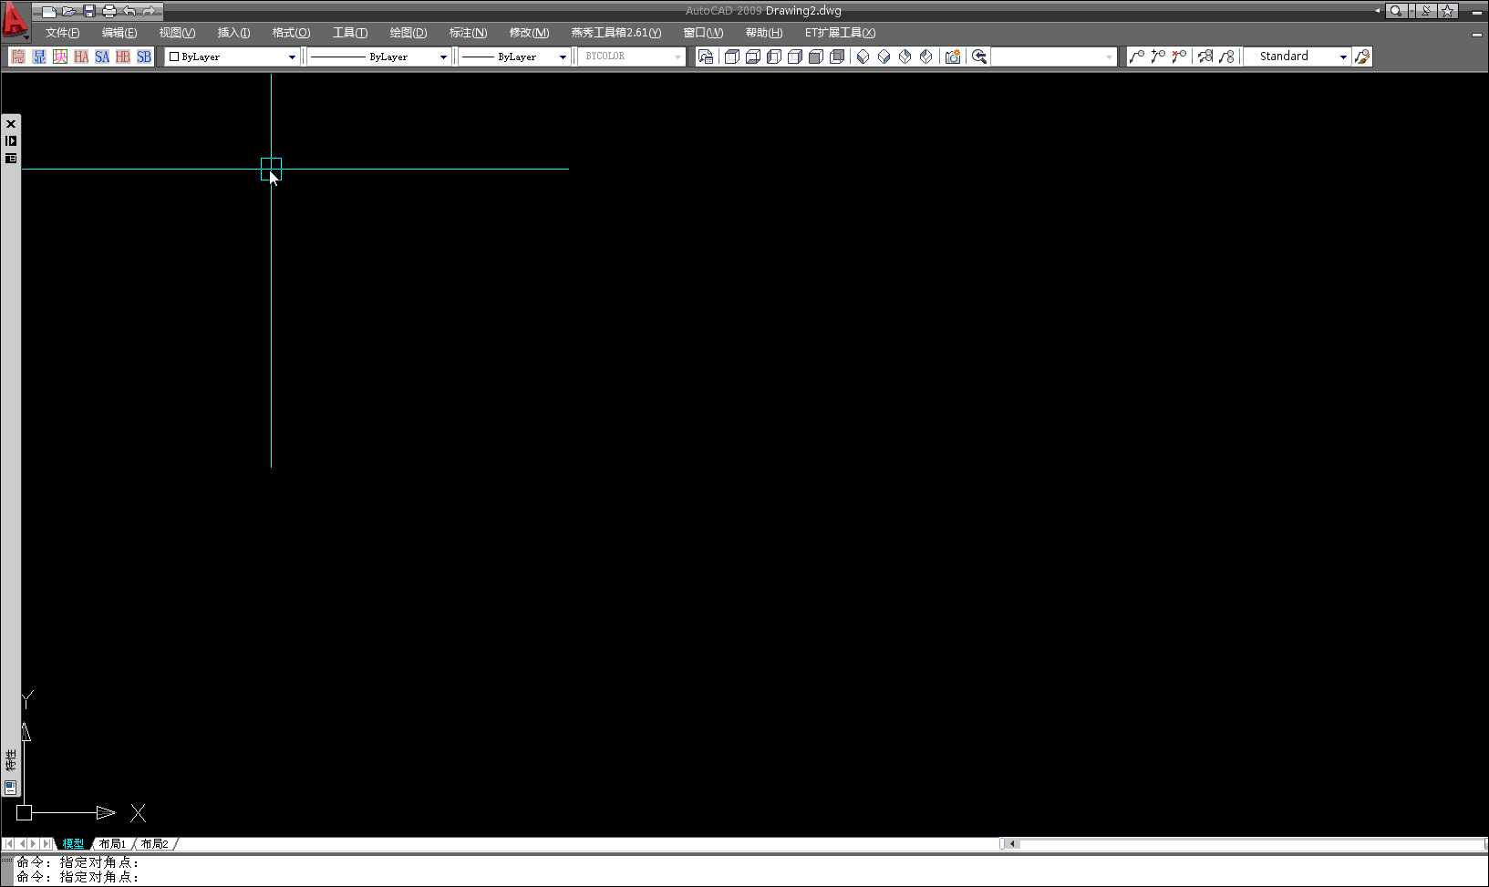Expand the Standard style dropdown
The width and height of the screenshot is (1489, 887).
(1343, 57)
